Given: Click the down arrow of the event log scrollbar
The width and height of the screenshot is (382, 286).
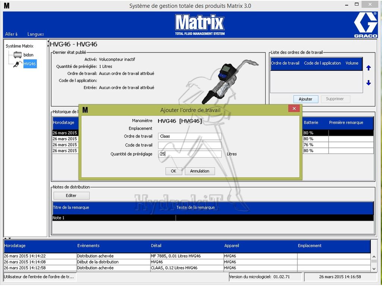Looking at the screenshot, I should 375,269.
